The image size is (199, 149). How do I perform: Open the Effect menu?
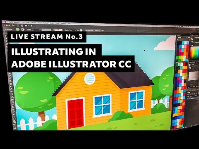click(x=51, y=23)
